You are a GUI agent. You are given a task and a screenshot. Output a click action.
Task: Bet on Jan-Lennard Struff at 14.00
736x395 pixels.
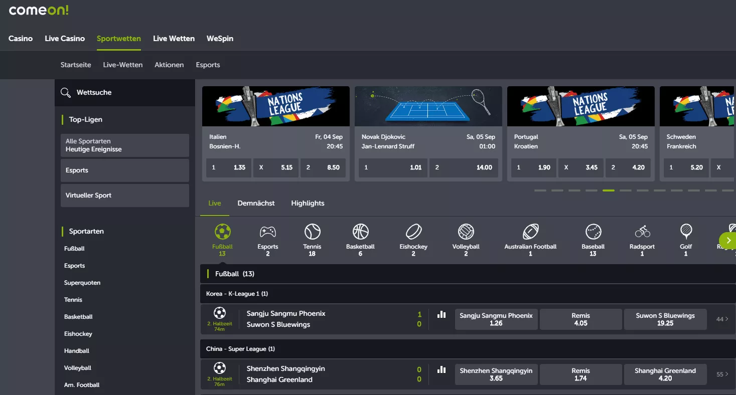(x=464, y=168)
